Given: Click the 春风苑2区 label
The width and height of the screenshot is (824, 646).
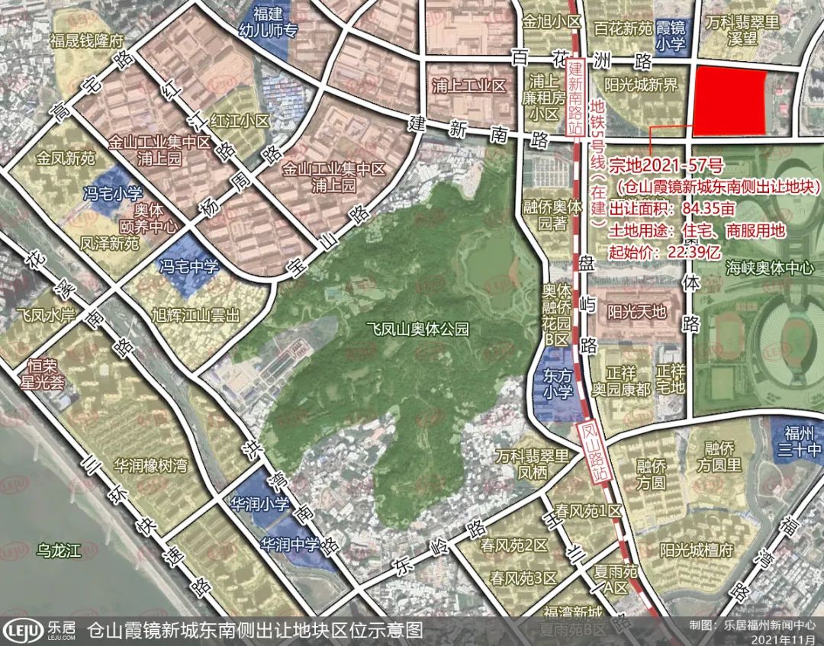Looking at the screenshot, I should coord(514,545).
